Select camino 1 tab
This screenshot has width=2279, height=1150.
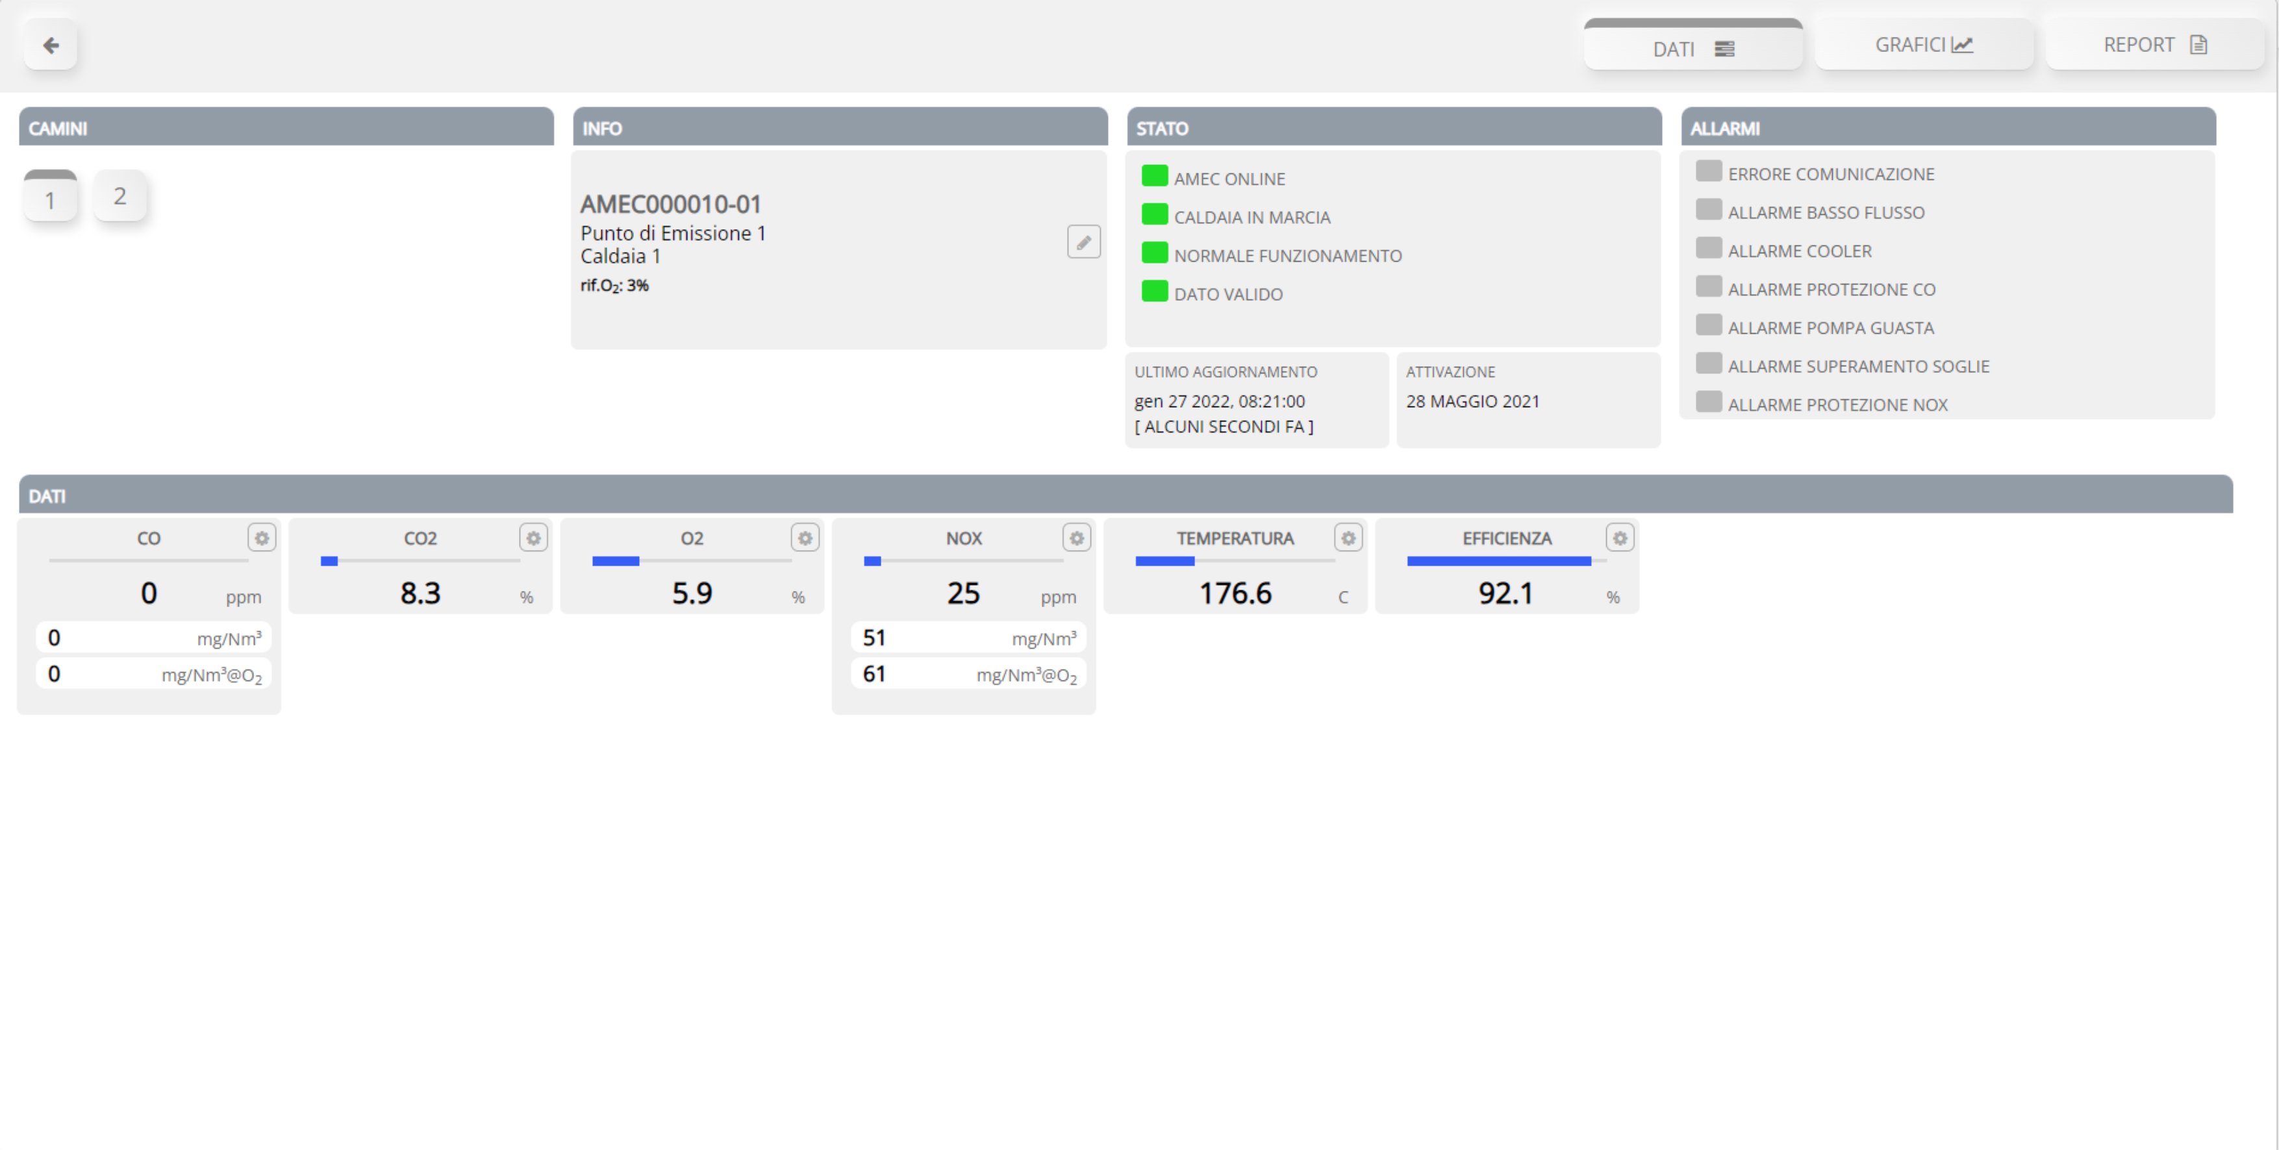(51, 196)
